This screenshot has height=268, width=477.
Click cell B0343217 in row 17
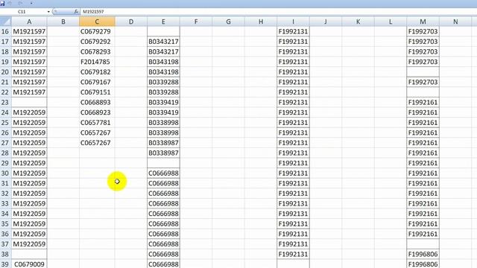(163, 42)
